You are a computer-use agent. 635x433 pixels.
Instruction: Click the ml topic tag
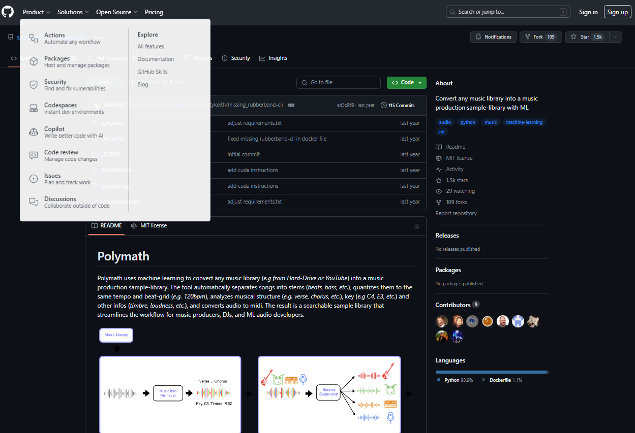click(x=441, y=132)
